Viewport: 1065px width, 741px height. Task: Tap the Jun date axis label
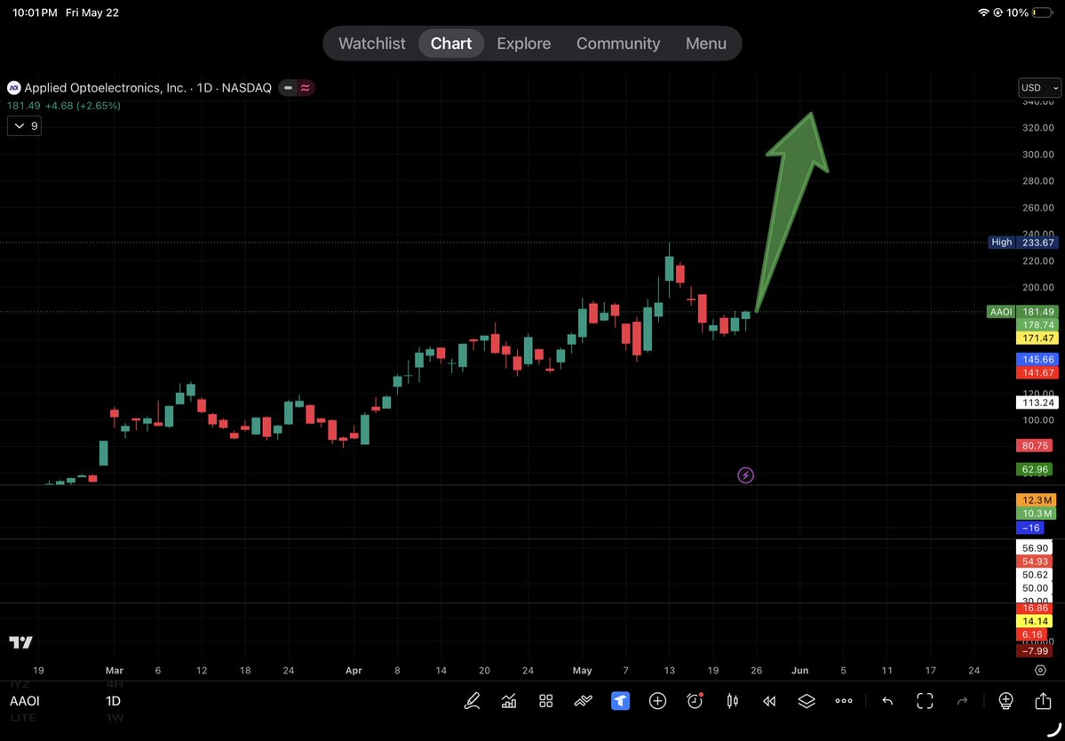click(800, 670)
